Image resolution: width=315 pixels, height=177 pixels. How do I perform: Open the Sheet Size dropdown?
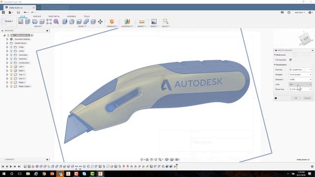pos(300,89)
